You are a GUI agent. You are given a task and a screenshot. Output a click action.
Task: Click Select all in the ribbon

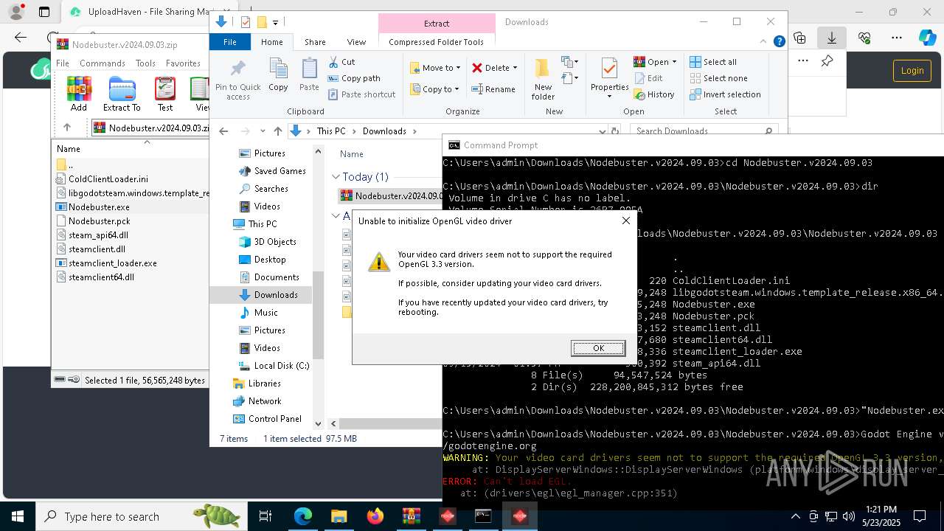(x=713, y=62)
